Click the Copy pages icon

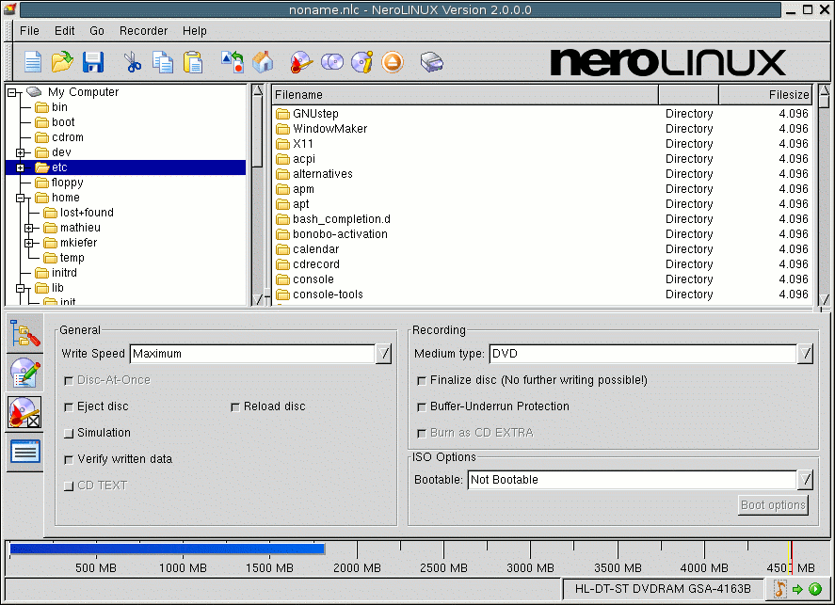[163, 62]
